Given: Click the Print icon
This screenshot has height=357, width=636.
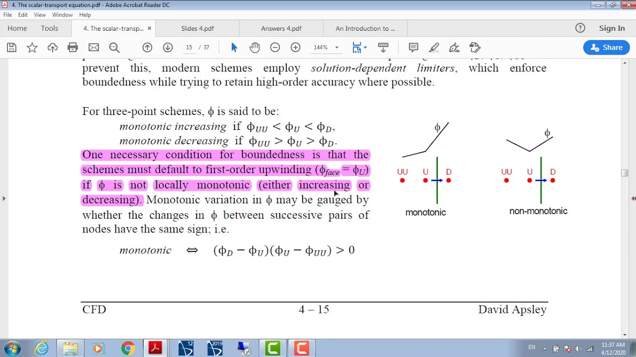Looking at the screenshot, I should coord(73,48).
